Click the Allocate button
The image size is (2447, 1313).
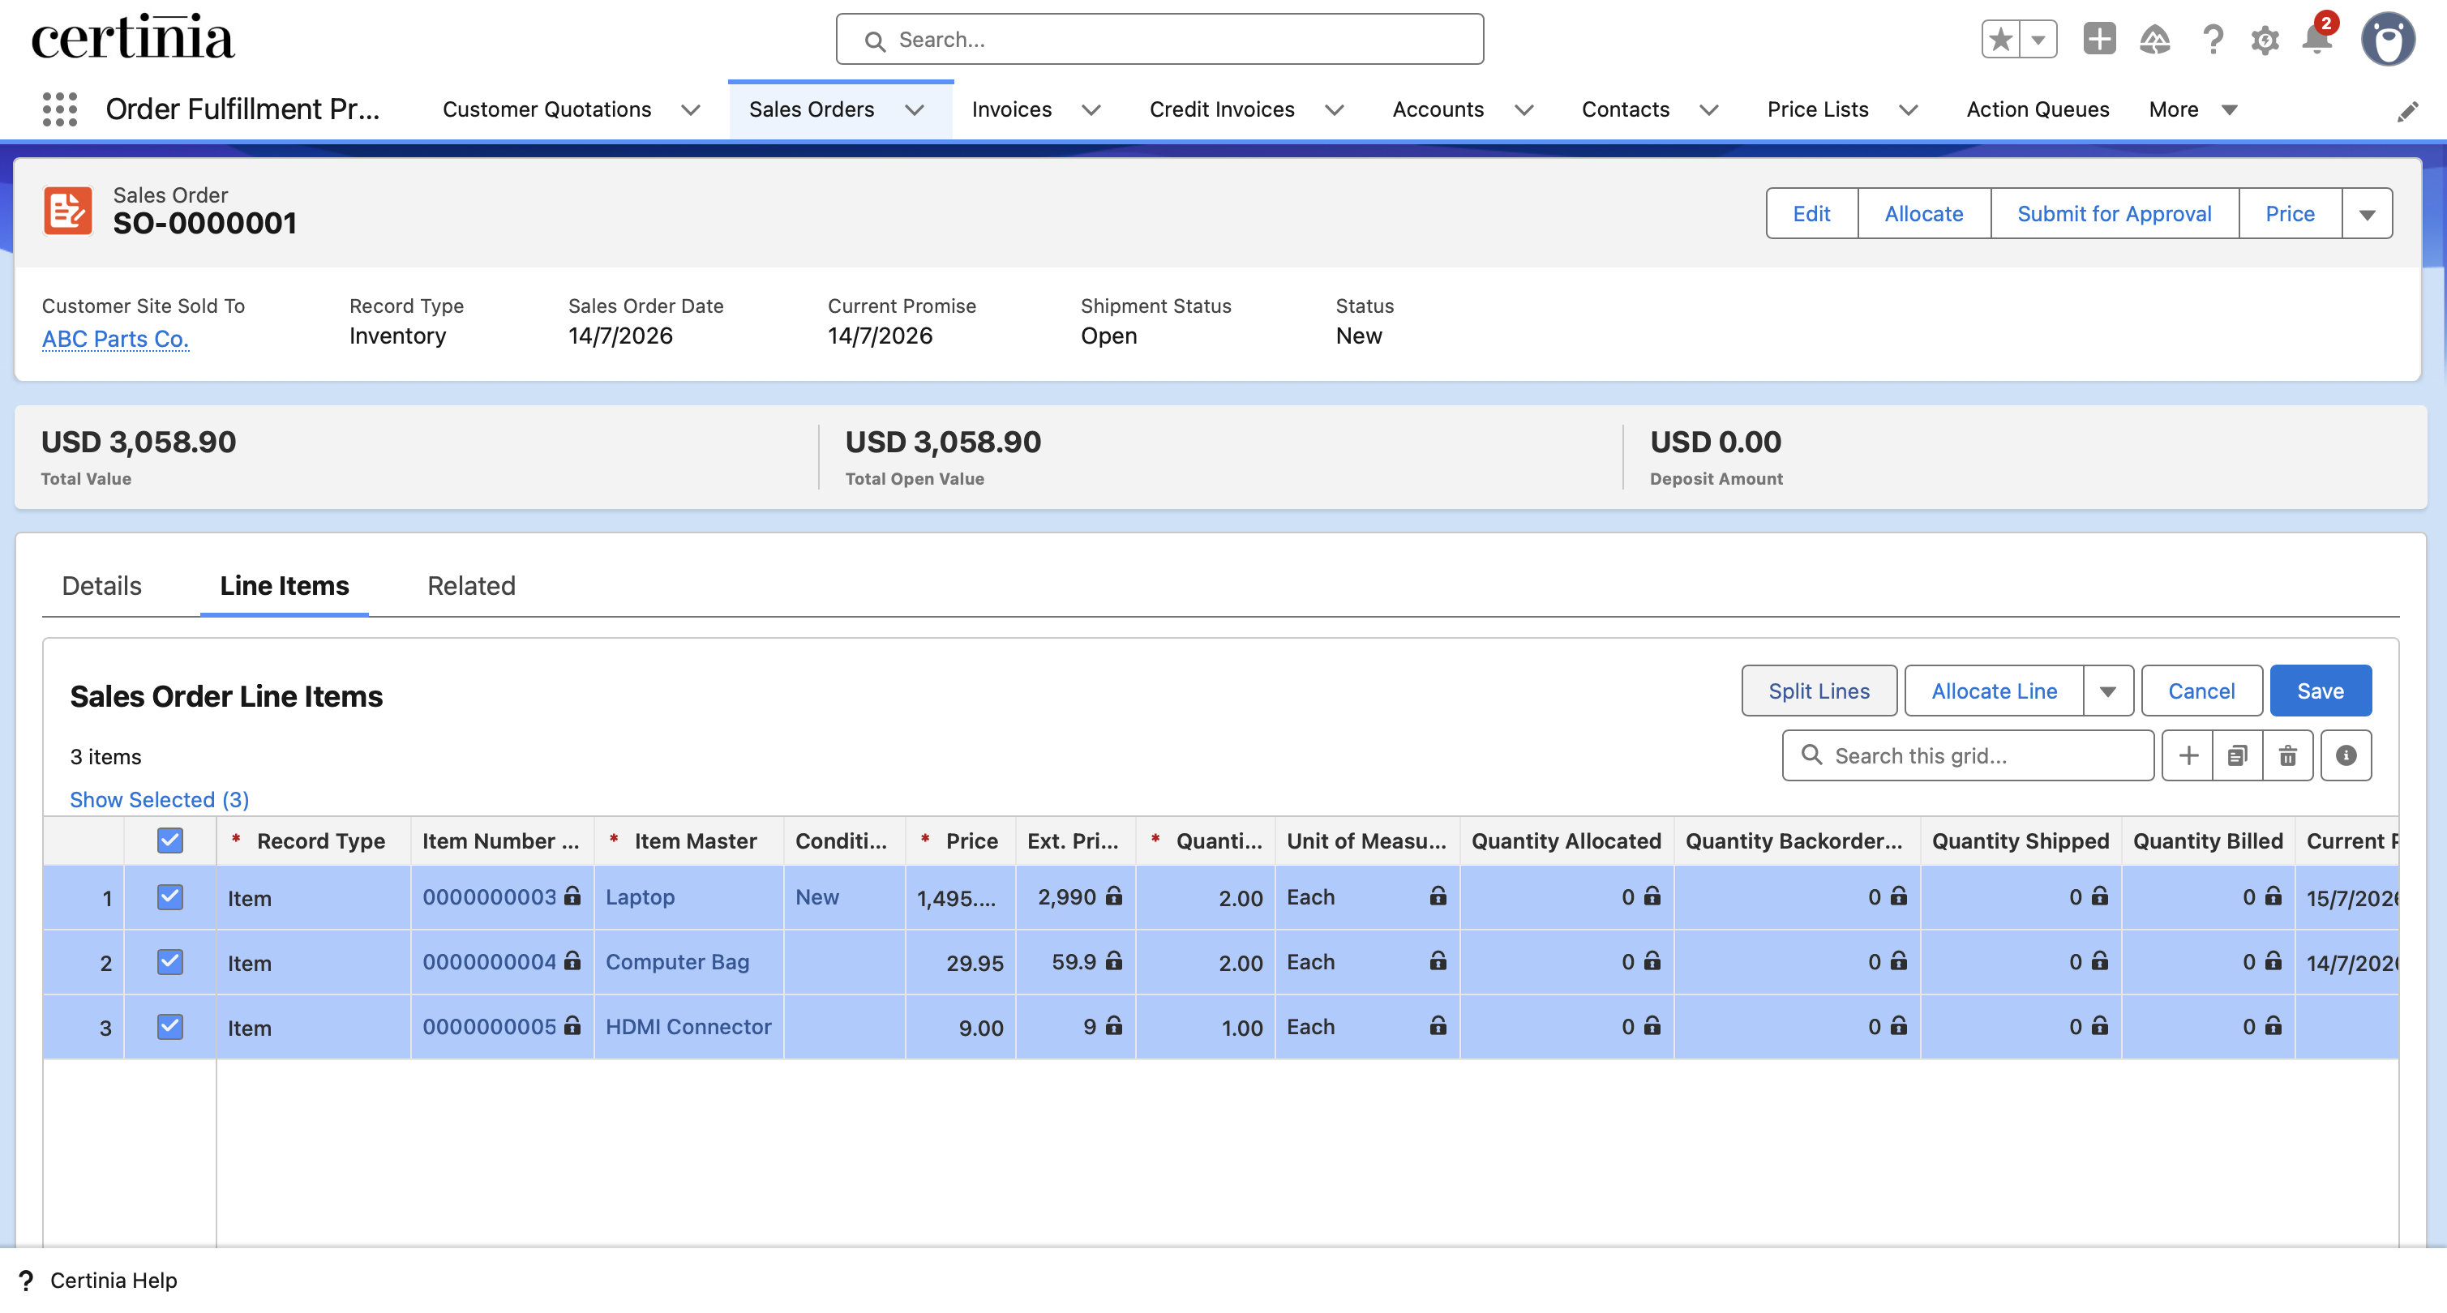[x=1923, y=214]
